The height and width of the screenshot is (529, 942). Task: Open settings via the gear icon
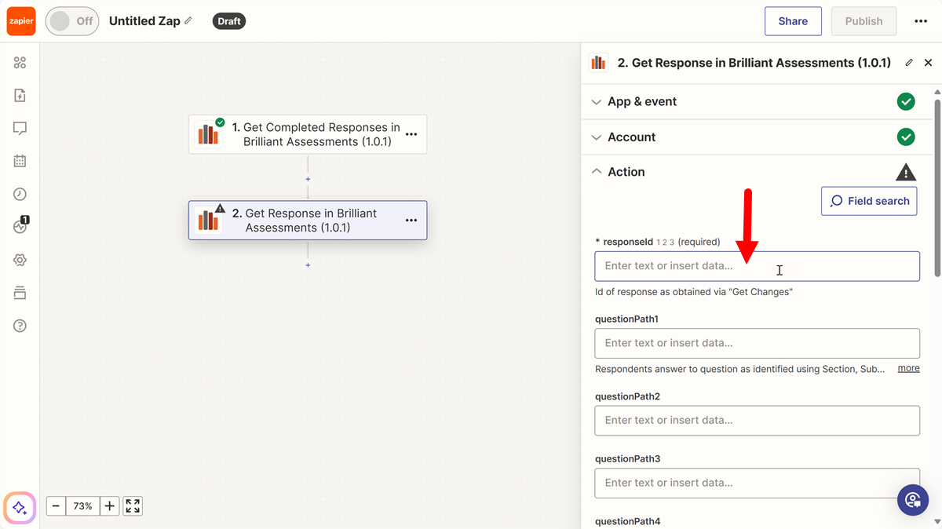coord(20,259)
